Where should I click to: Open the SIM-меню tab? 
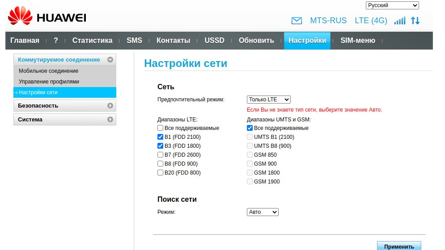[x=358, y=41]
